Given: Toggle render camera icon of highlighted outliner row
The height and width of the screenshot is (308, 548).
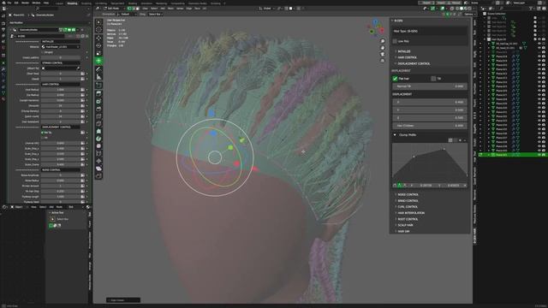Looking at the screenshot, I should 544,155.
